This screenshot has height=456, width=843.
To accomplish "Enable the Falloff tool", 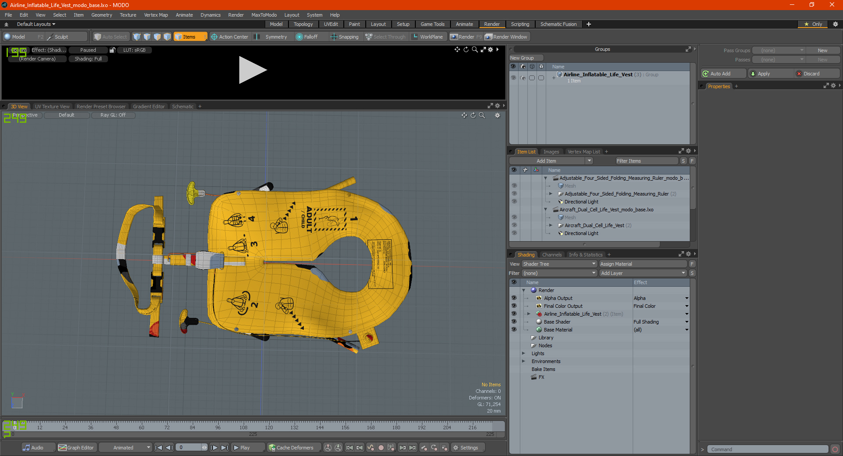I will [x=307, y=37].
